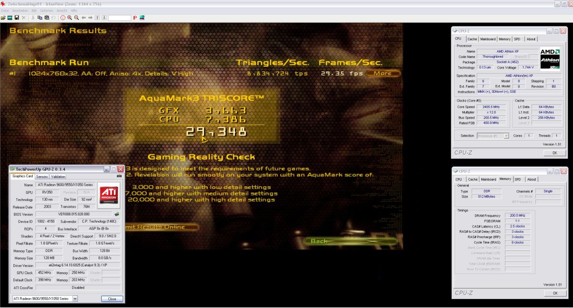Click OK in the upper CPU-Z window
Image resolution: width=573 pixels, height=308 pixels.
tap(555, 153)
